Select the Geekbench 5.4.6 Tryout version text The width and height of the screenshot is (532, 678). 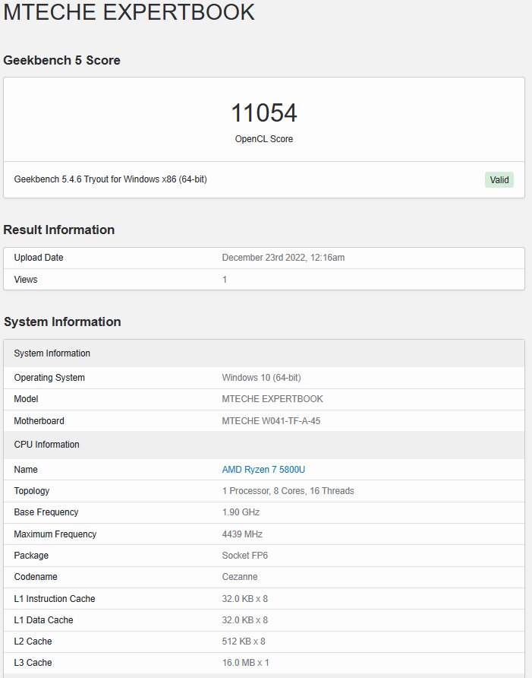tap(111, 179)
